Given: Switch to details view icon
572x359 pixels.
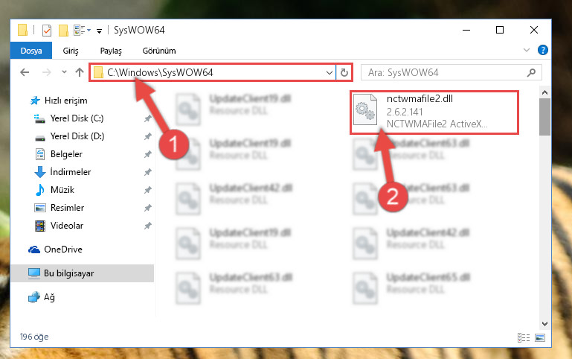Looking at the screenshot, I should click(x=524, y=337).
